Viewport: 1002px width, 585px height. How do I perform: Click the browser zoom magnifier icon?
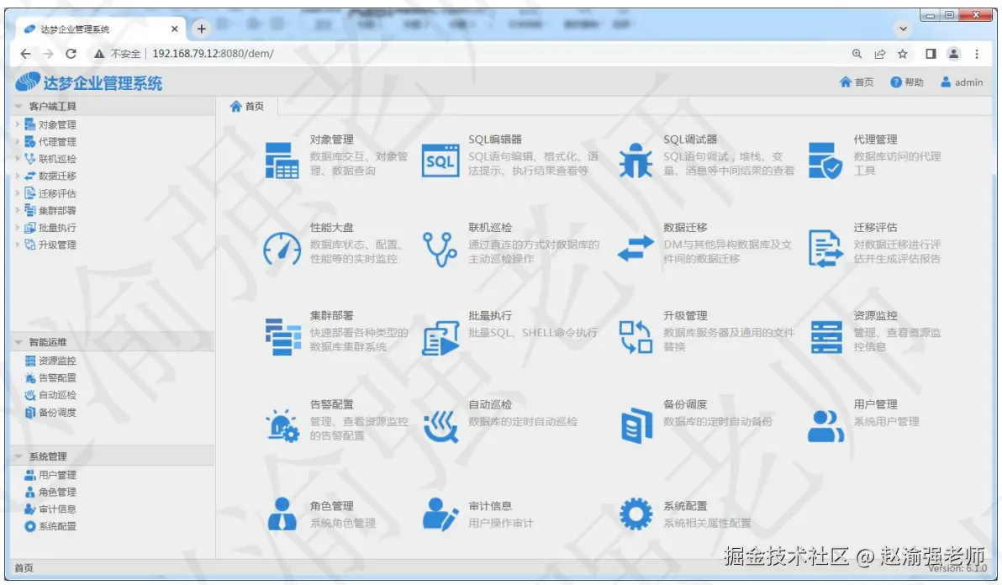tap(857, 54)
